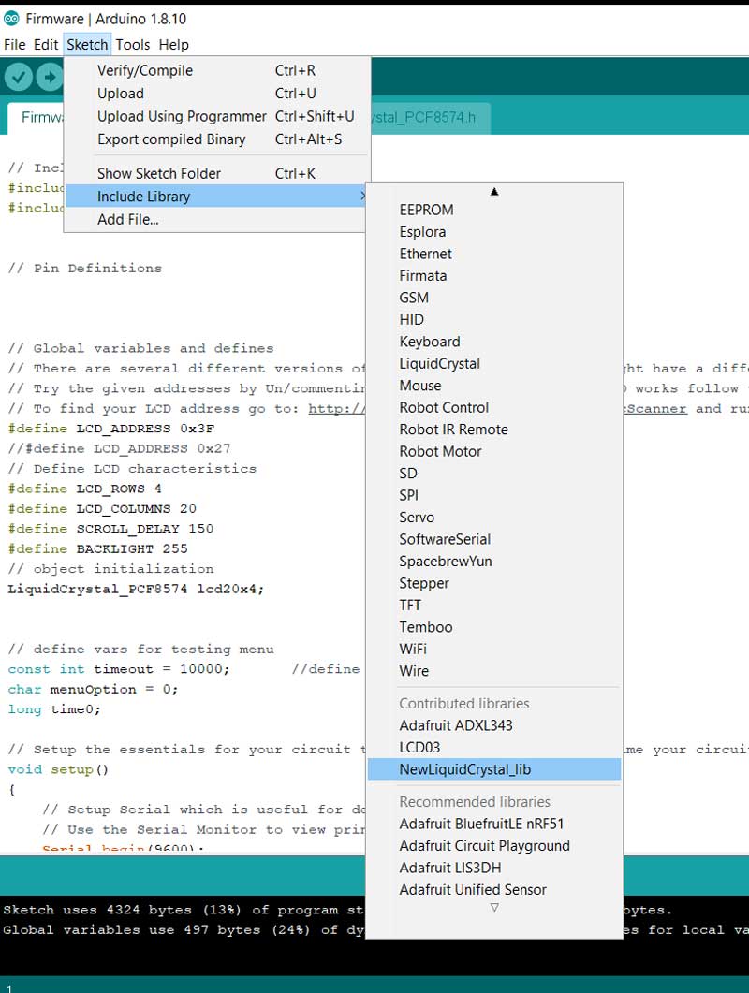This screenshot has width=749, height=993.
Task: Open the Edit menu
Action: point(46,45)
